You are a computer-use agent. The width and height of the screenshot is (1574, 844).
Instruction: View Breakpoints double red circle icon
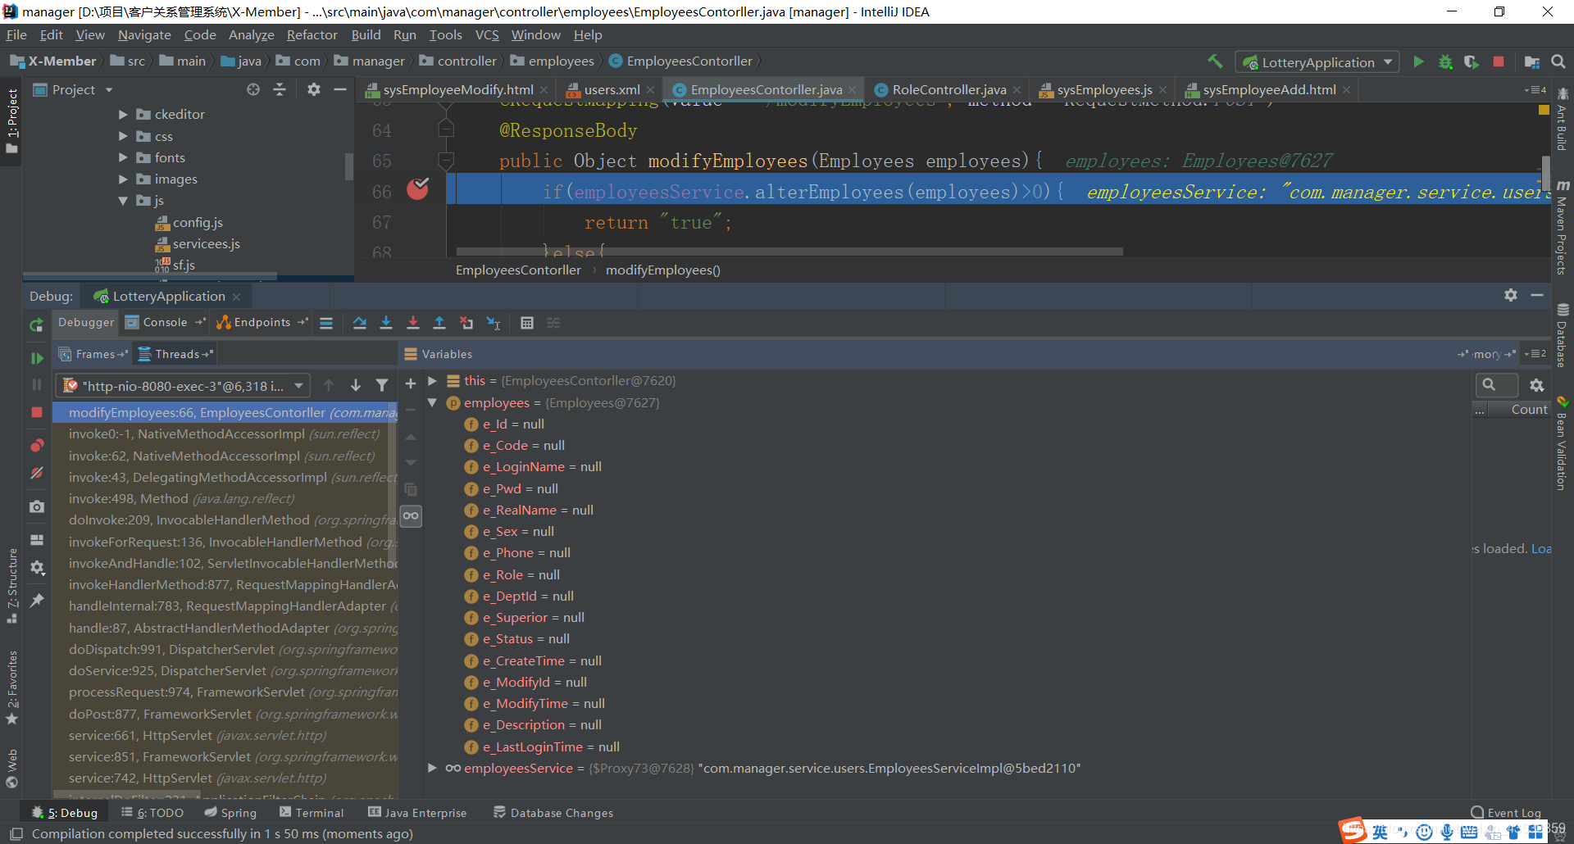(x=37, y=445)
